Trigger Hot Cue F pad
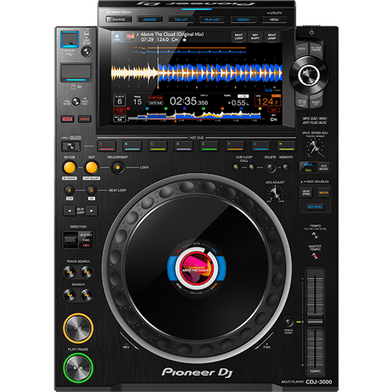 pos(235,146)
